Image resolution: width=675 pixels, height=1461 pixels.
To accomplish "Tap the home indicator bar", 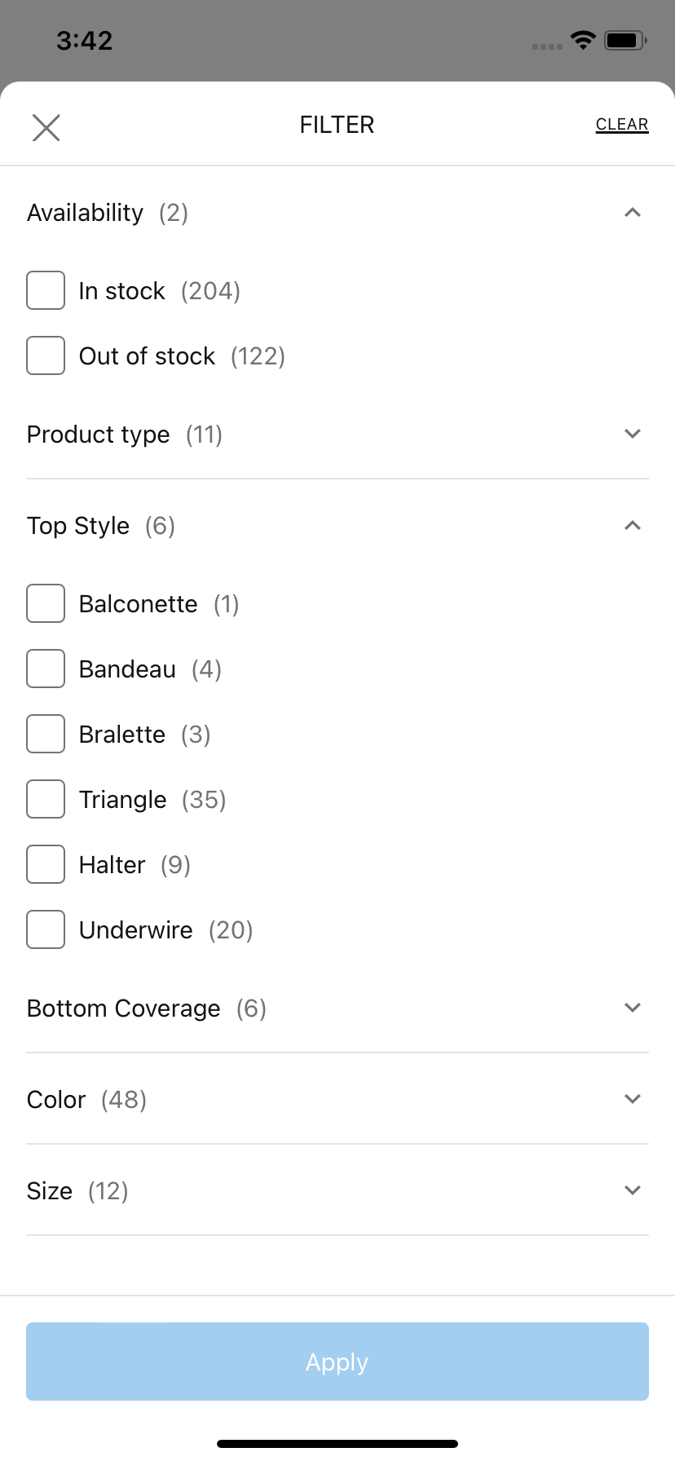I will coord(337,1444).
